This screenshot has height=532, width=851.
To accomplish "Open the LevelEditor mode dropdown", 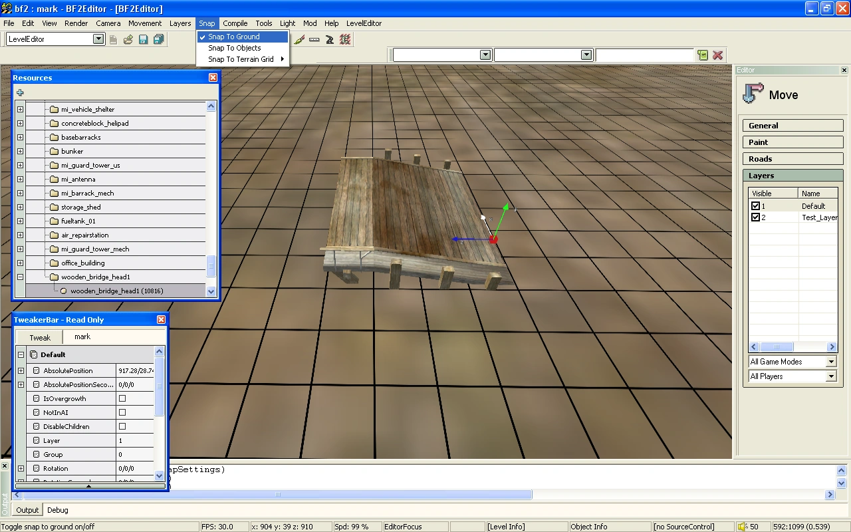I will pyautogui.click(x=98, y=39).
